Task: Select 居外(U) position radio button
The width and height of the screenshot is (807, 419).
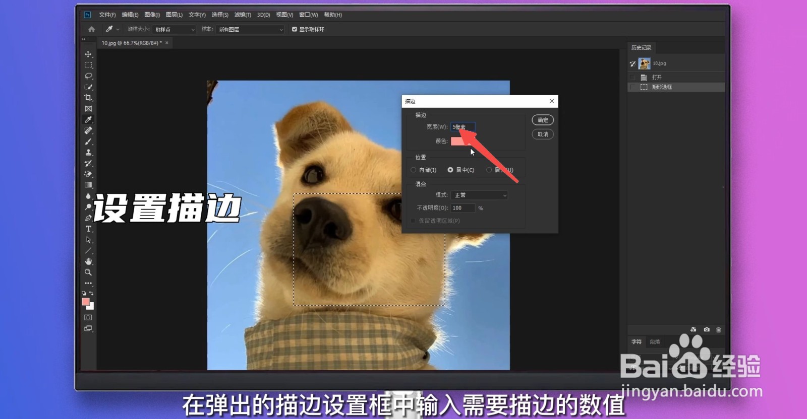Action: pyautogui.click(x=489, y=170)
